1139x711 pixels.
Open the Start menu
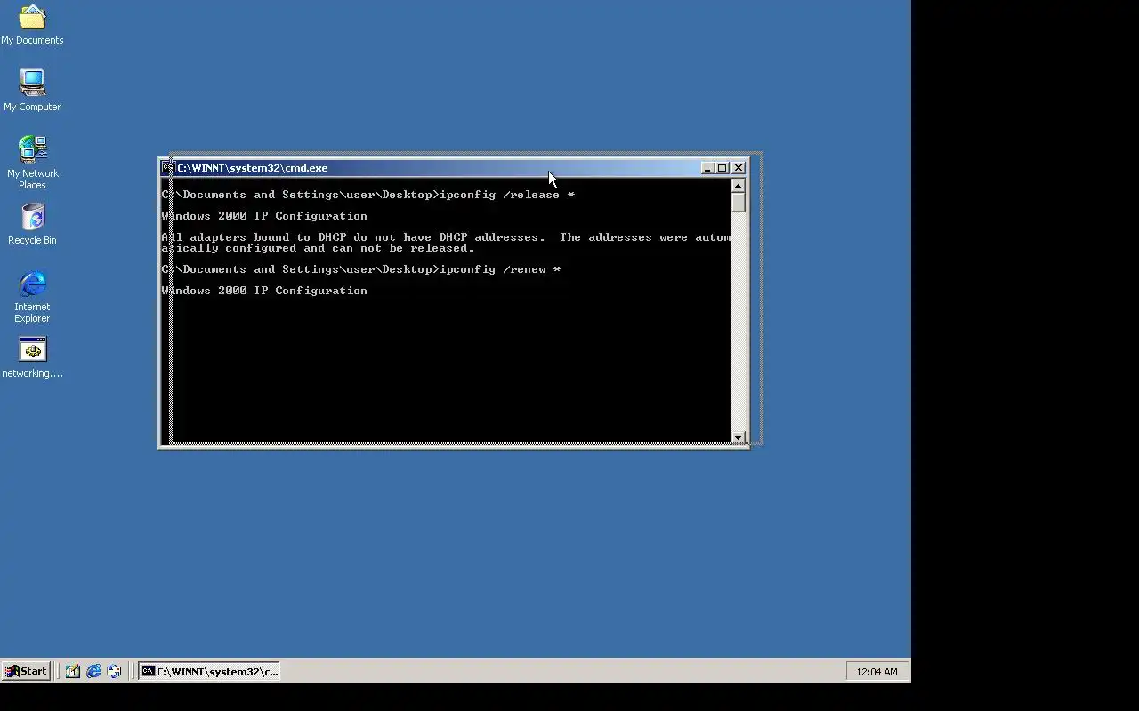coord(26,671)
